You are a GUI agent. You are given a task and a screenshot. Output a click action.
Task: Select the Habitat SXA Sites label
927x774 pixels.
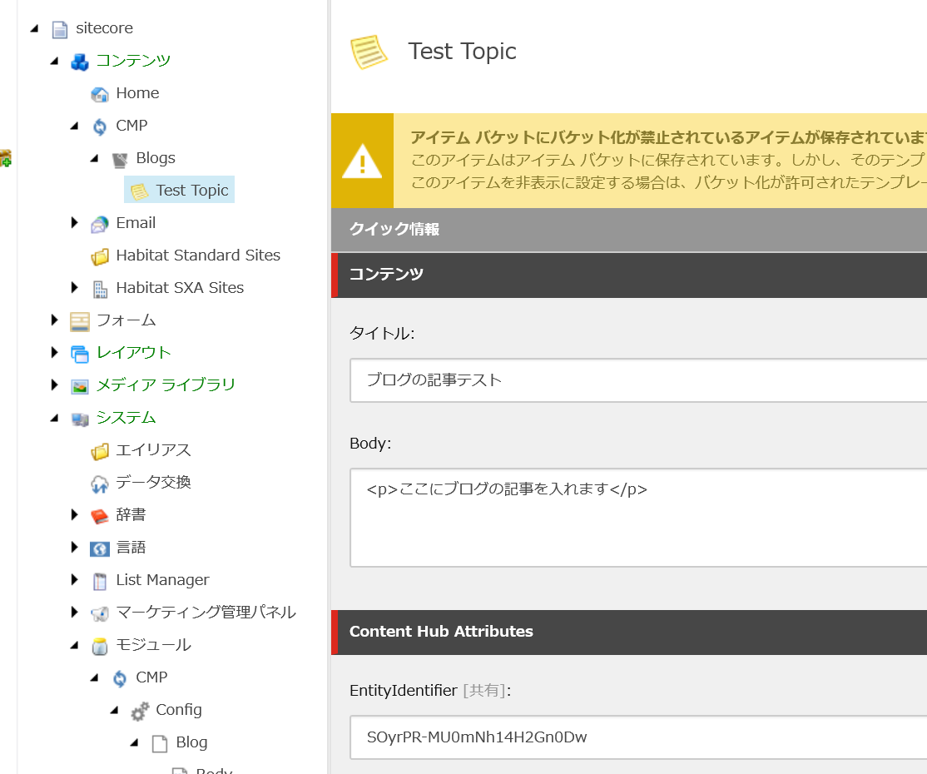pyautogui.click(x=180, y=288)
